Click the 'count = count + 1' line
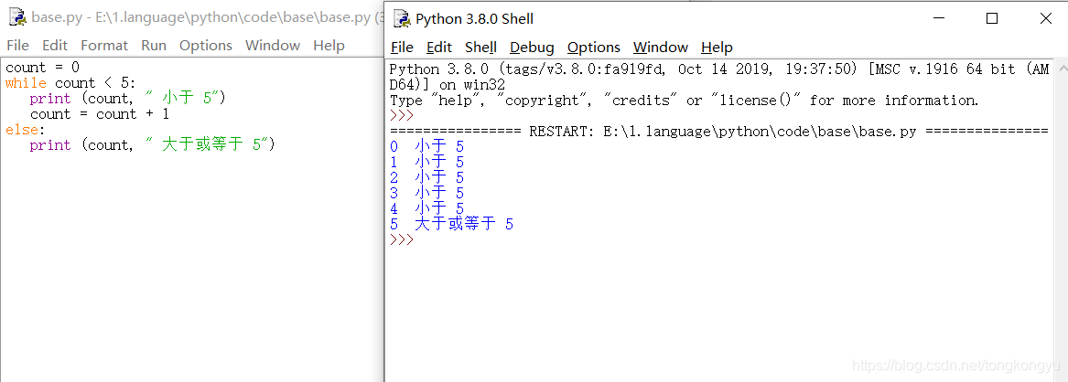The width and height of the screenshot is (1068, 382). 100,114
